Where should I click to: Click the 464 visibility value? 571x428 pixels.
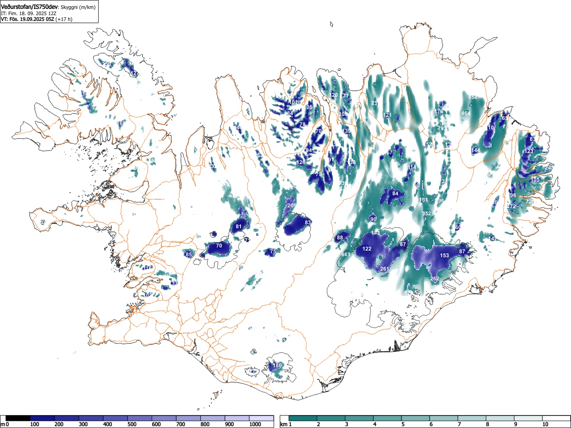[x=466, y=113]
